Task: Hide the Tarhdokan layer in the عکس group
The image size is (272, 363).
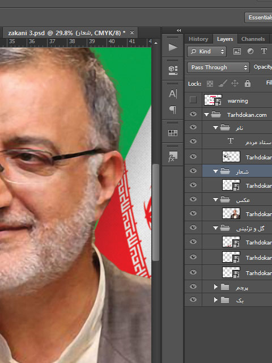Action: click(193, 213)
